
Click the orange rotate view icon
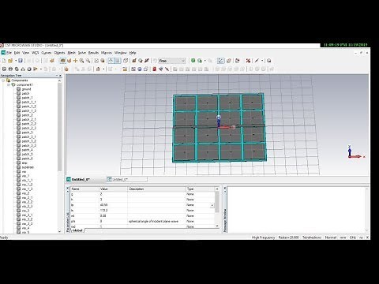[x=69, y=61]
